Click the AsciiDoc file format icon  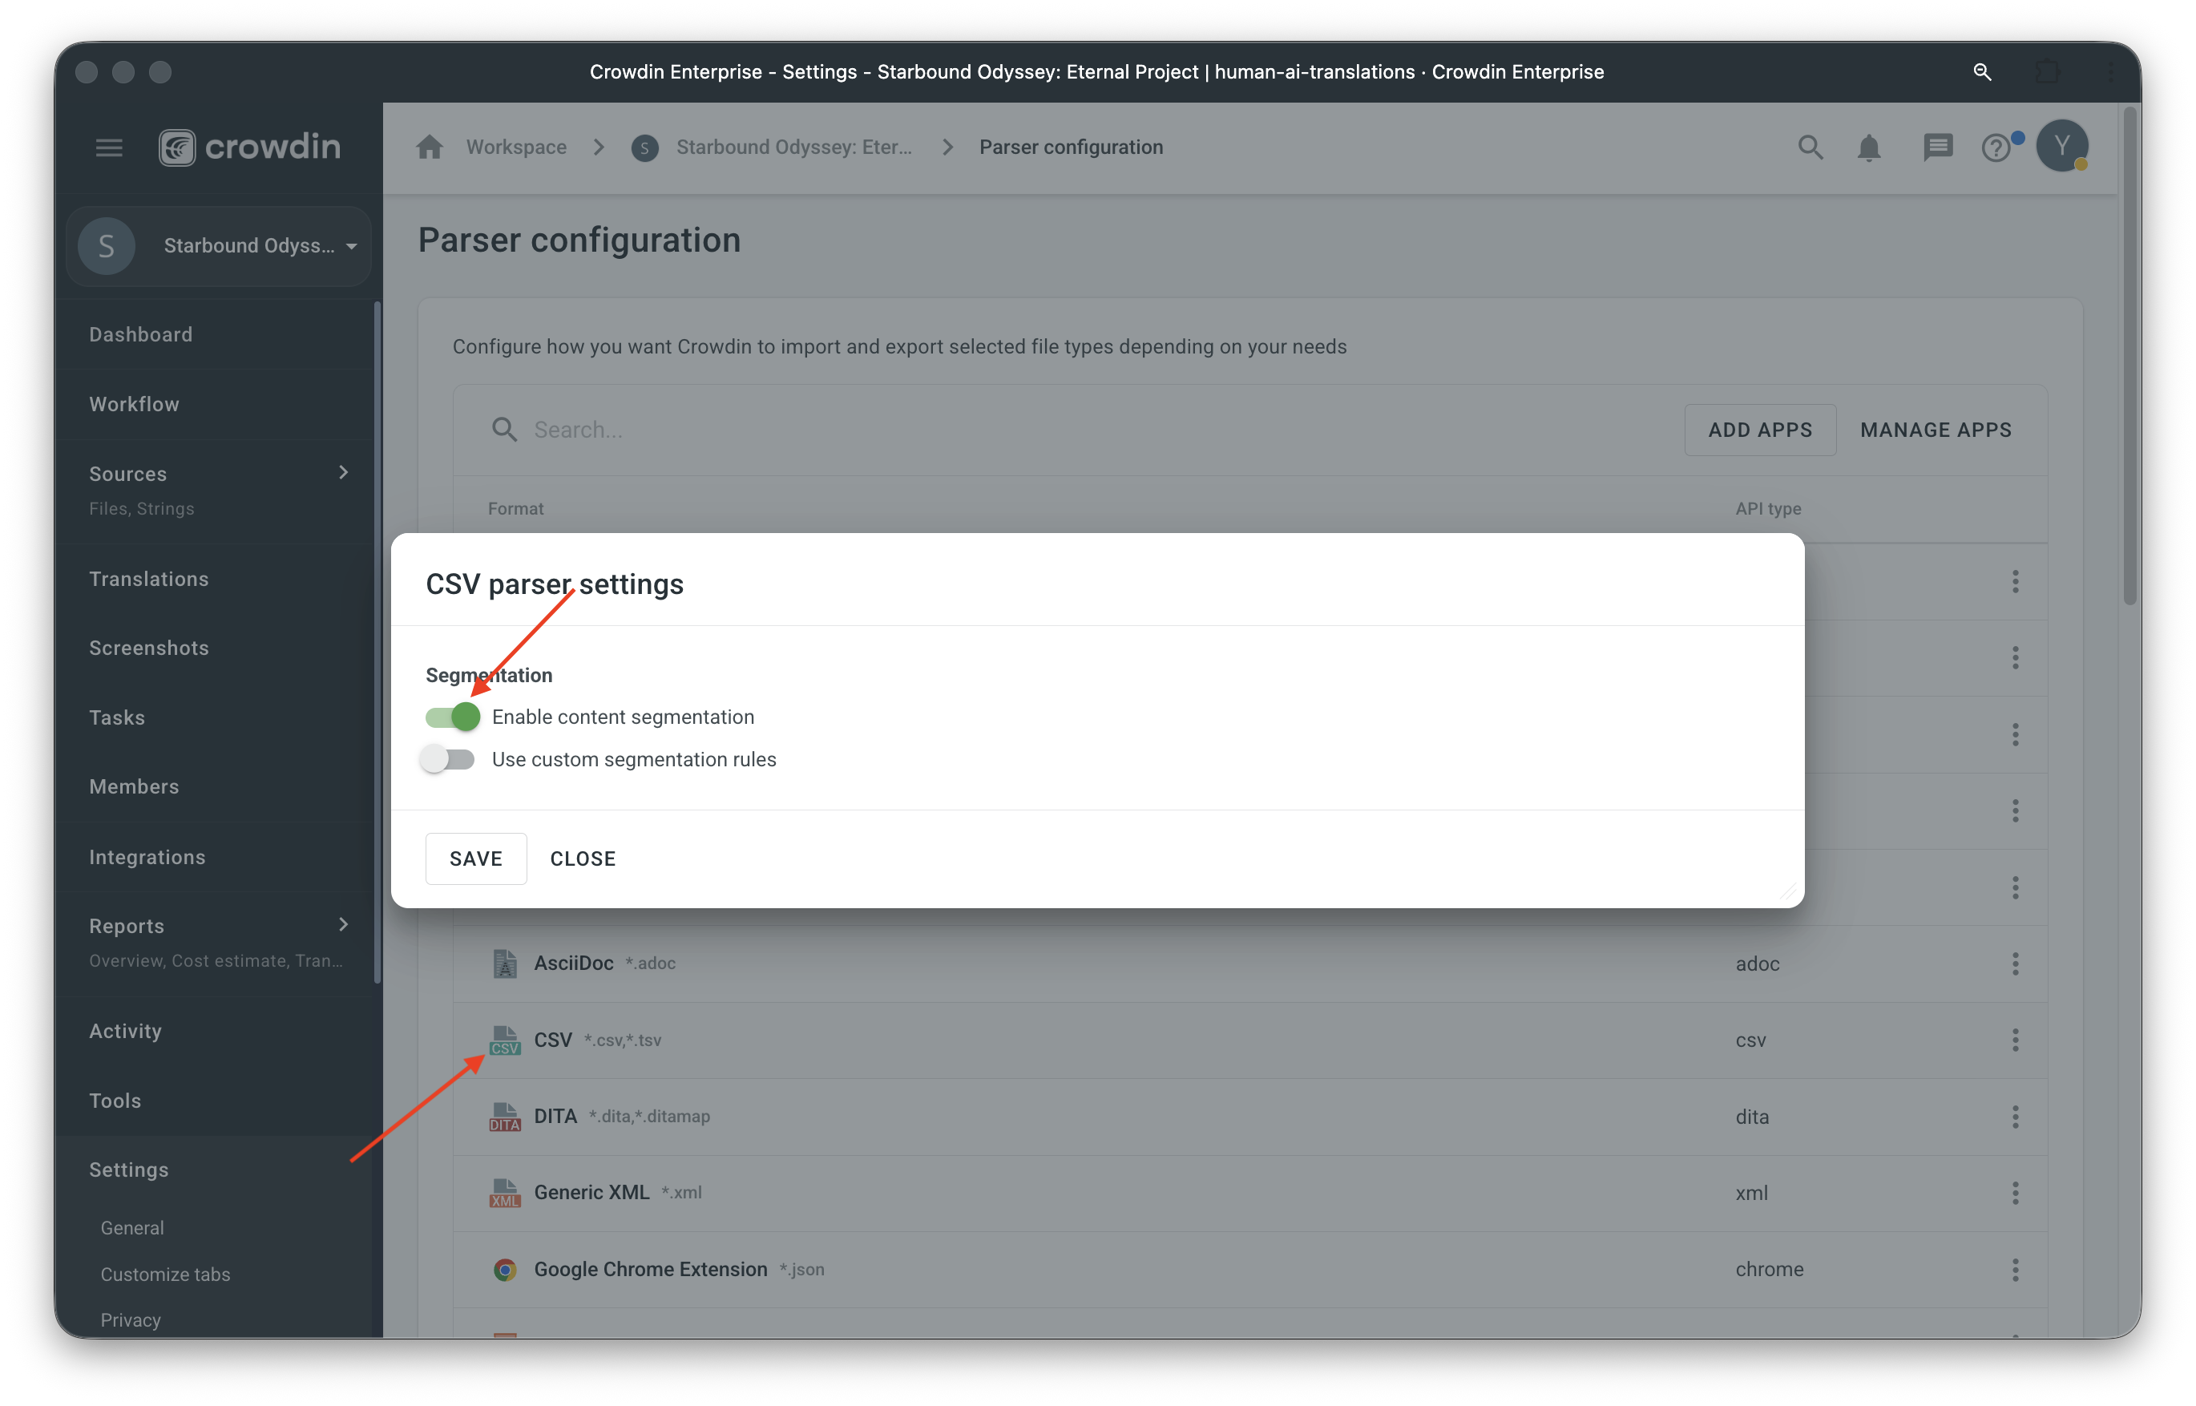click(x=504, y=964)
